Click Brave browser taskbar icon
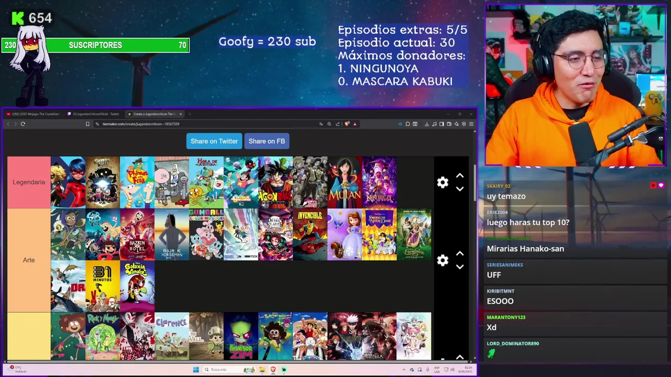 [x=273, y=370]
